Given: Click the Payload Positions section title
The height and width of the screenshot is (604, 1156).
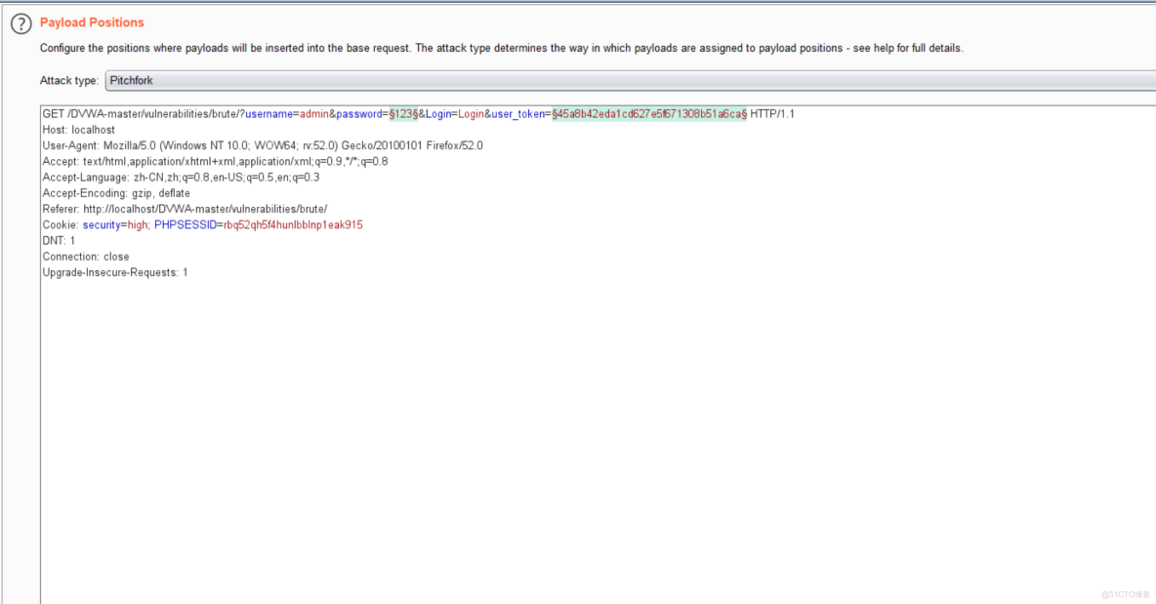Looking at the screenshot, I should 91,22.
